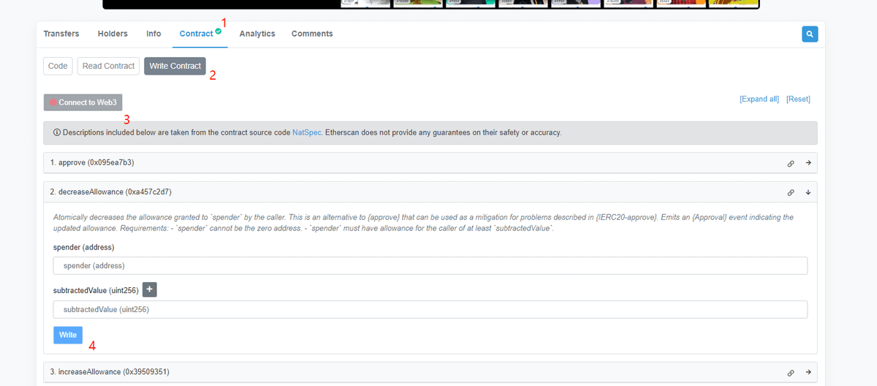Screen dimensions: 877x386
Task: Click permalink icon on increaseAllowance row
Action: point(791,373)
